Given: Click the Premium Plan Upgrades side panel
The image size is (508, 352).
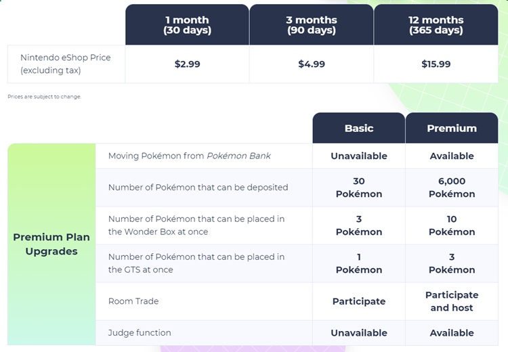Looking at the screenshot, I should pyautogui.click(x=51, y=244).
